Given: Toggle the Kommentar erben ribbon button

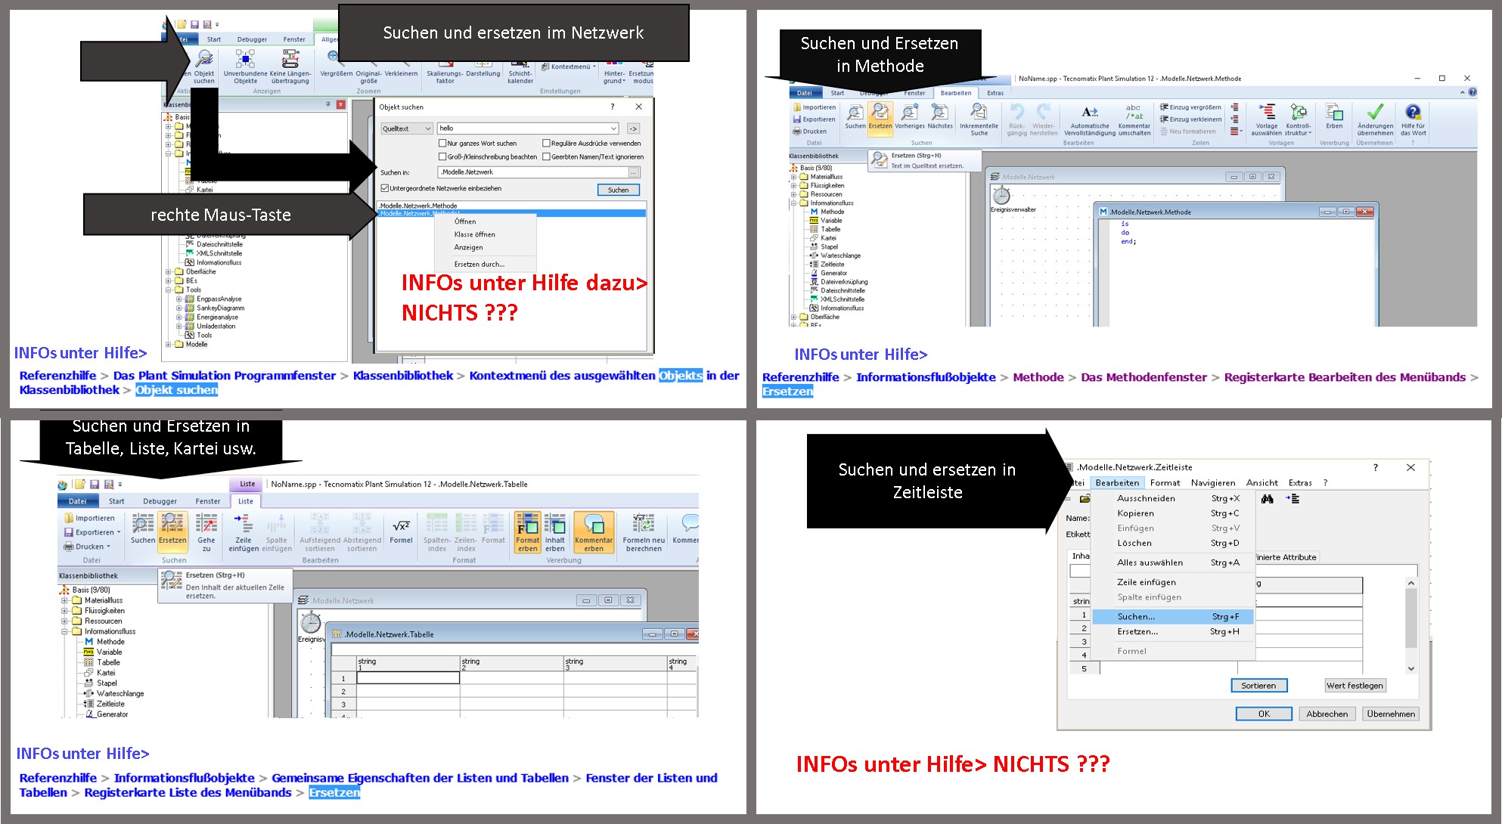Looking at the screenshot, I should click(x=594, y=532).
